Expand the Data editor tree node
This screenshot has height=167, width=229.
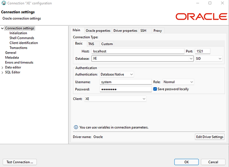pyautogui.click(x=2, y=68)
